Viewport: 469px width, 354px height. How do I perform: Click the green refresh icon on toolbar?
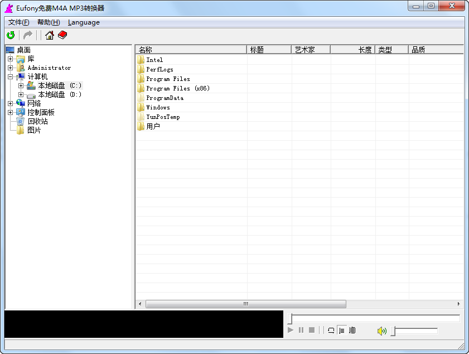pos(10,35)
